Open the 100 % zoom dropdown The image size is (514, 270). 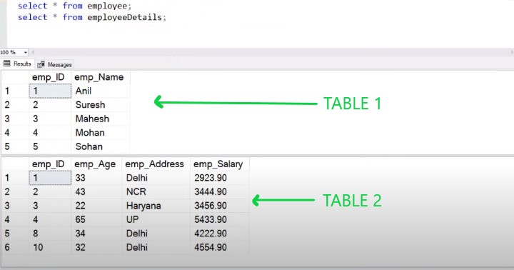tap(25, 52)
